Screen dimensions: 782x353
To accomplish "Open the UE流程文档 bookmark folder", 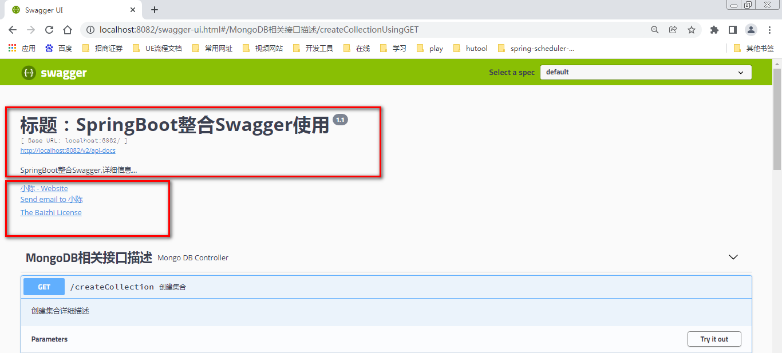I will pyautogui.click(x=157, y=49).
